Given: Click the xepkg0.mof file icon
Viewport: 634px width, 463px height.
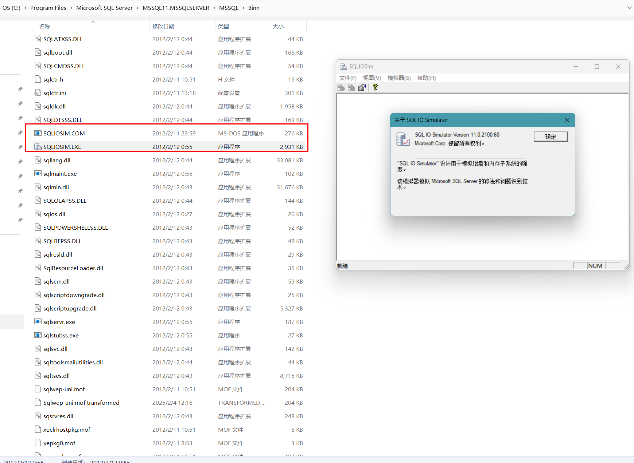Looking at the screenshot, I should point(38,443).
